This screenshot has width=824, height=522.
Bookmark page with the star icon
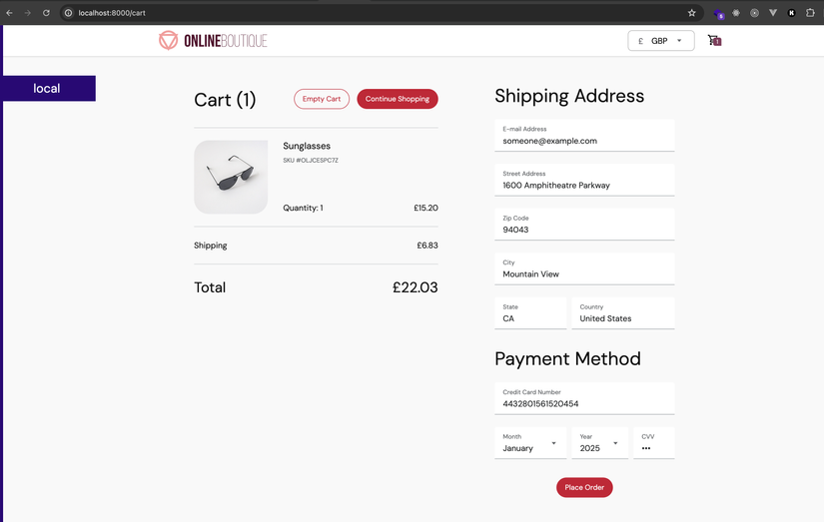691,13
